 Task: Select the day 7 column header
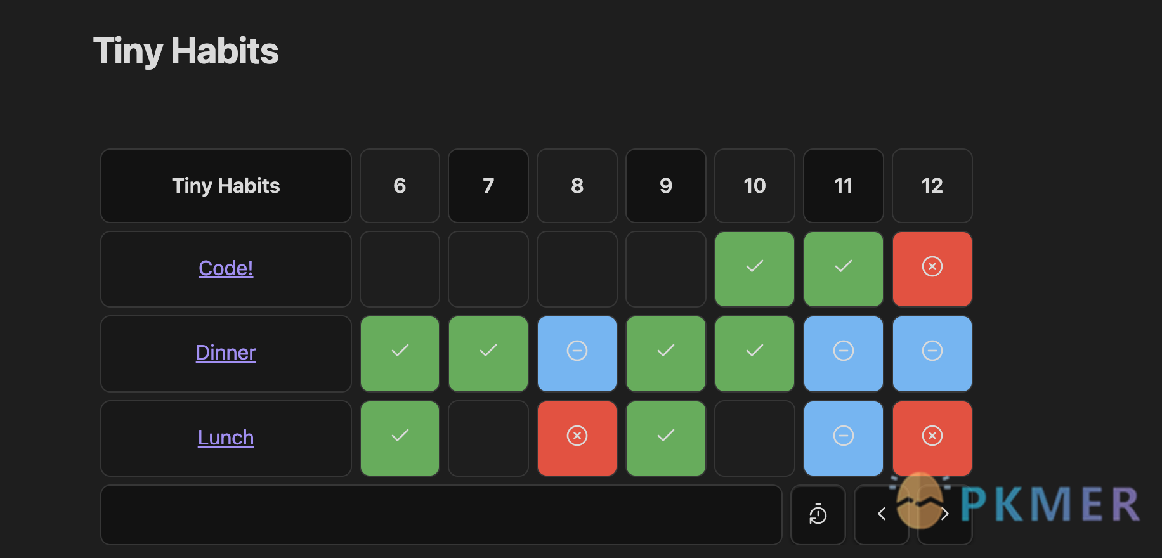(x=488, y=186)
